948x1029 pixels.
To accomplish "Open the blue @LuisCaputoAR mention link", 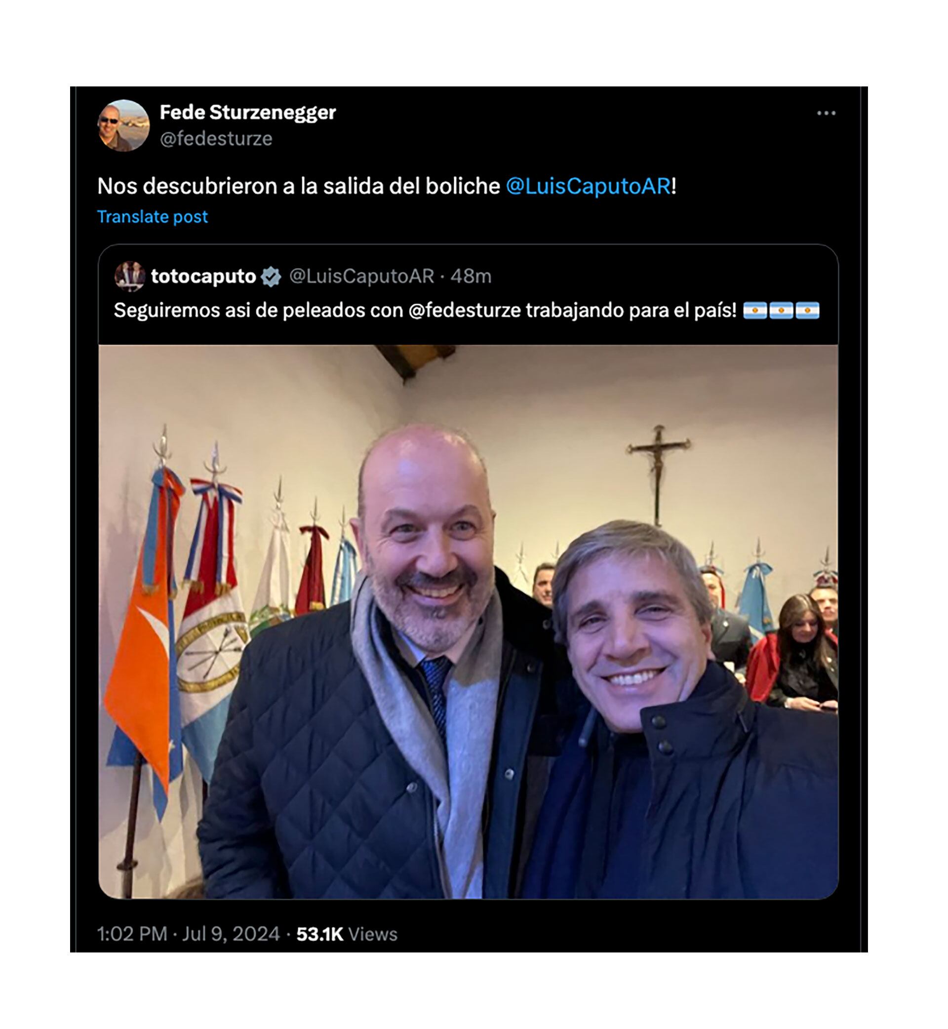I will (589, 186).
